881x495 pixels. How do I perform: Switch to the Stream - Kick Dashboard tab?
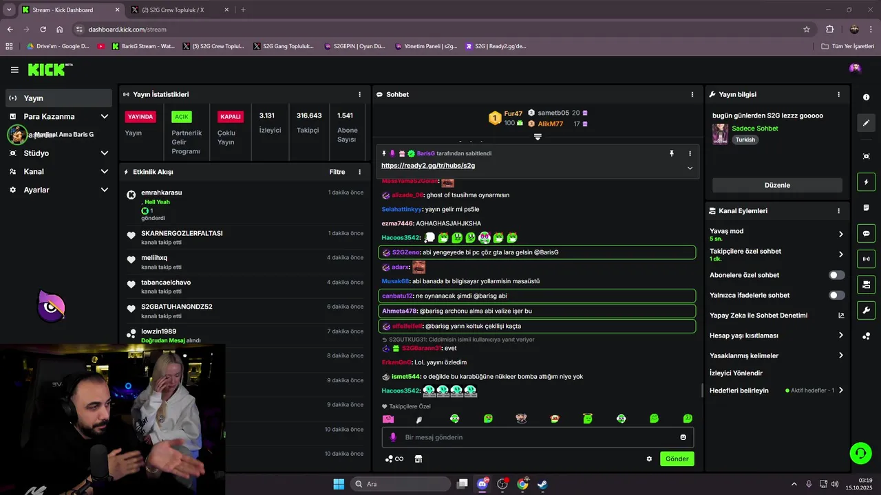point(69,10)
